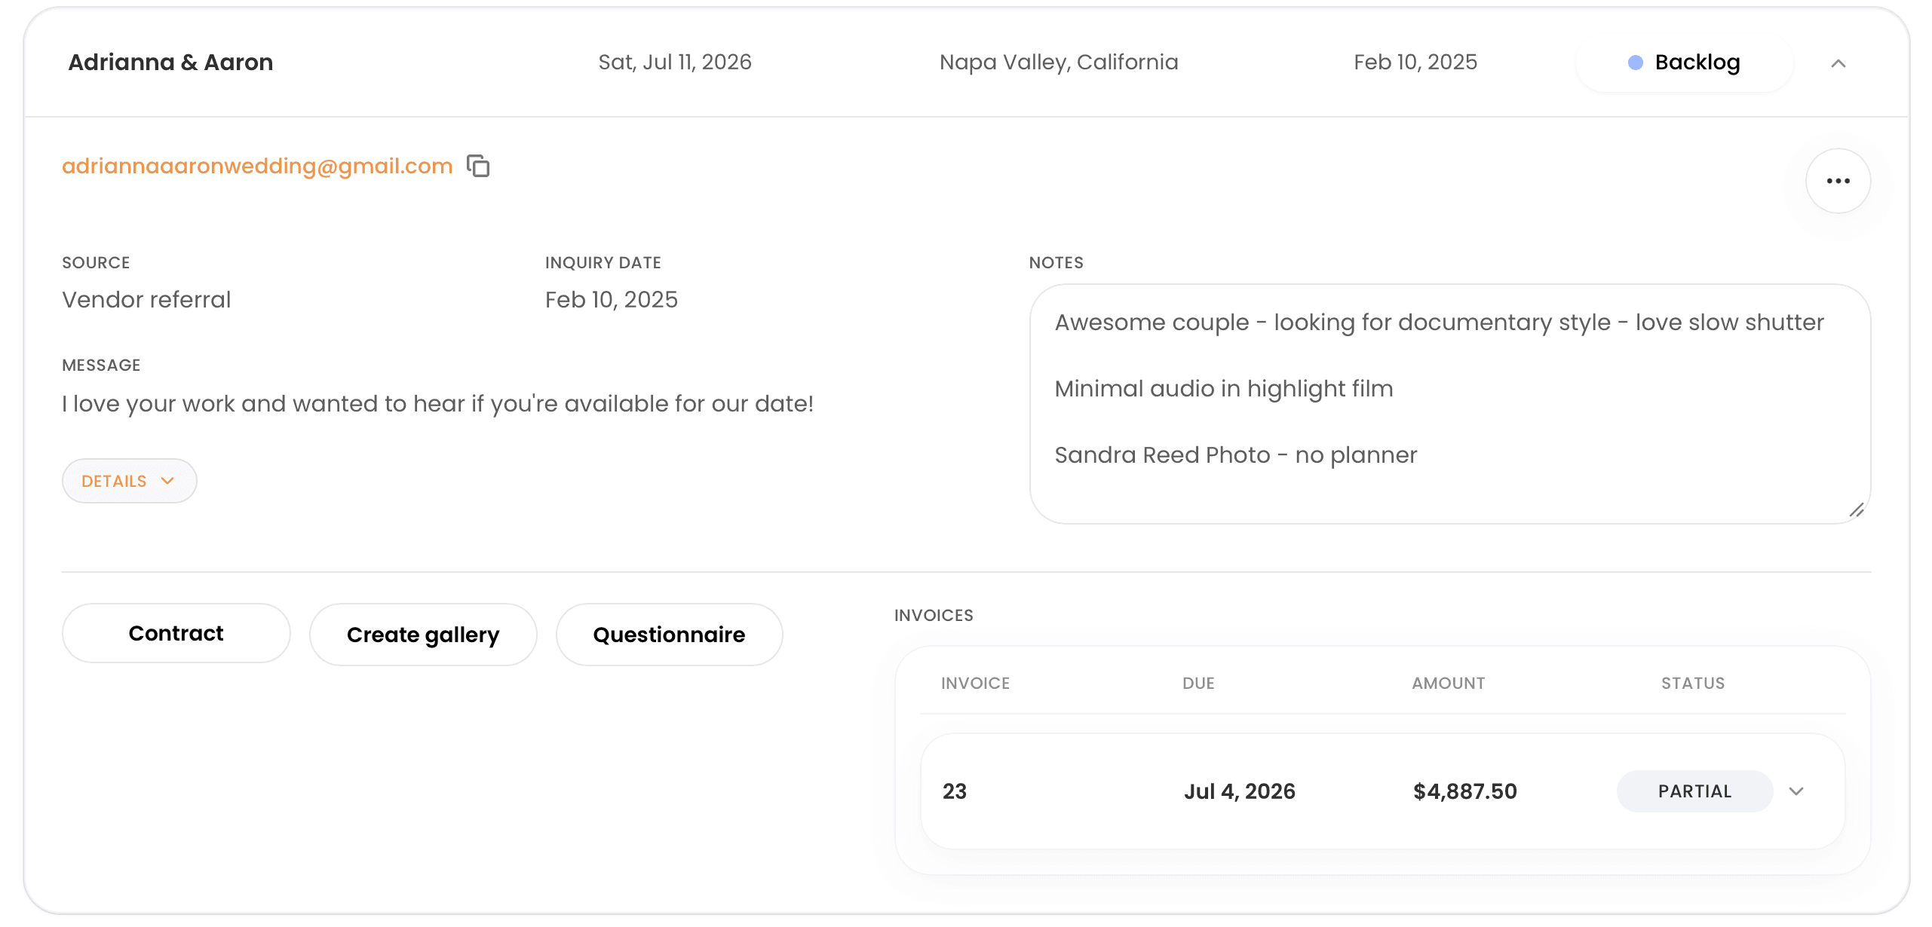1932x927 pixels.
Task: Click the AMOUNT column header
Action: point(1448,683)
